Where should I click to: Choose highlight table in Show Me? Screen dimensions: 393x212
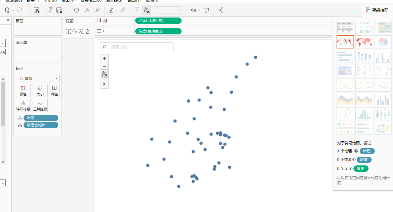point(383,28)
